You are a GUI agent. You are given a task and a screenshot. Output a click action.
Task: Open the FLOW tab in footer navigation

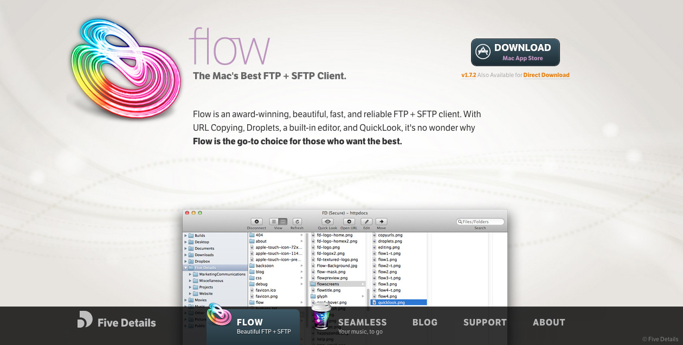pos(253,326)
